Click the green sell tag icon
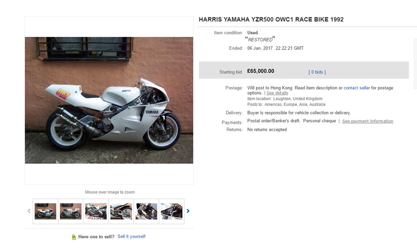Screen dimensions: 417x249 point(74,236)
